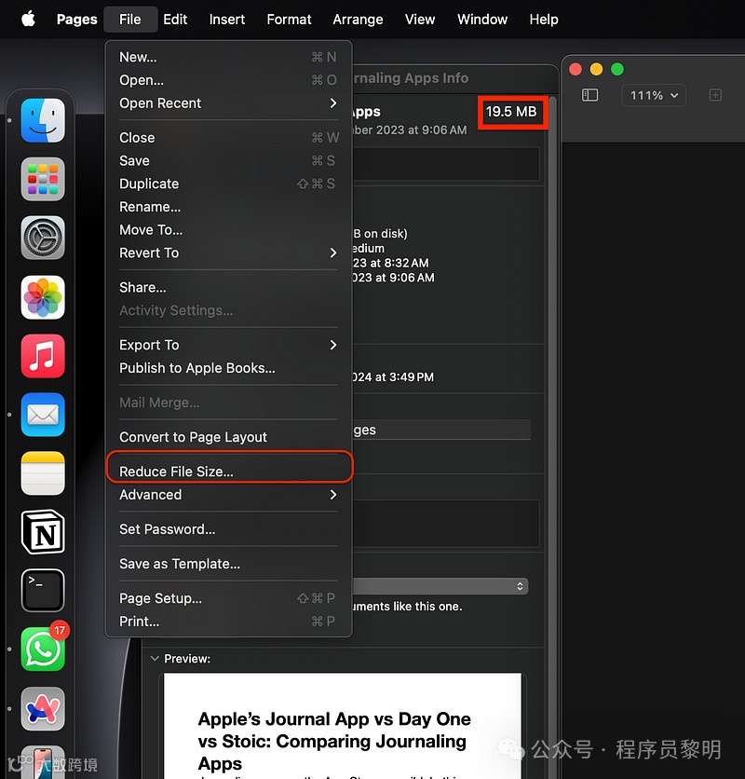Choose Rename... menu item

[228, 207]
